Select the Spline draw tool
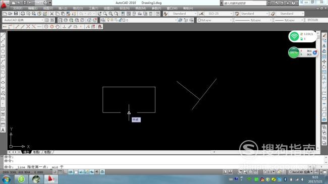Screen dimensions: 328x184 tap(3, 77)
